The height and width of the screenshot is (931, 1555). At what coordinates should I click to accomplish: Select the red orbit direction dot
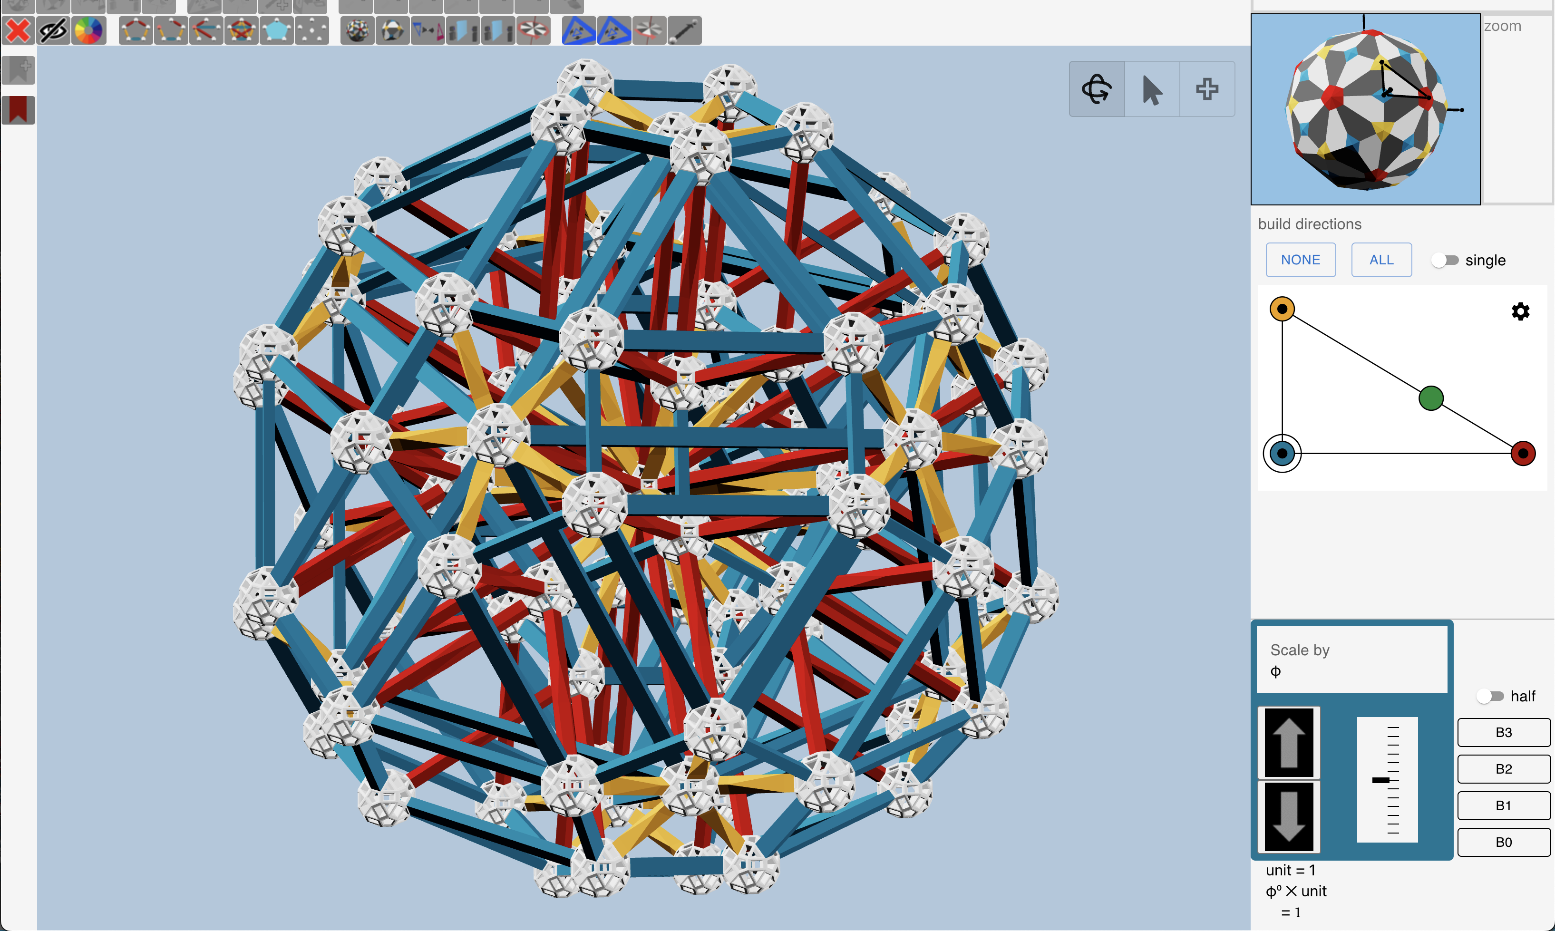pos(1522,453)
